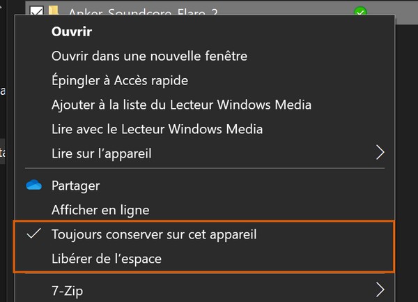Select Lire avec le Lecteur Windows Media
The height and width of the screenshot is (302, 418).
(x=157, y=129)
